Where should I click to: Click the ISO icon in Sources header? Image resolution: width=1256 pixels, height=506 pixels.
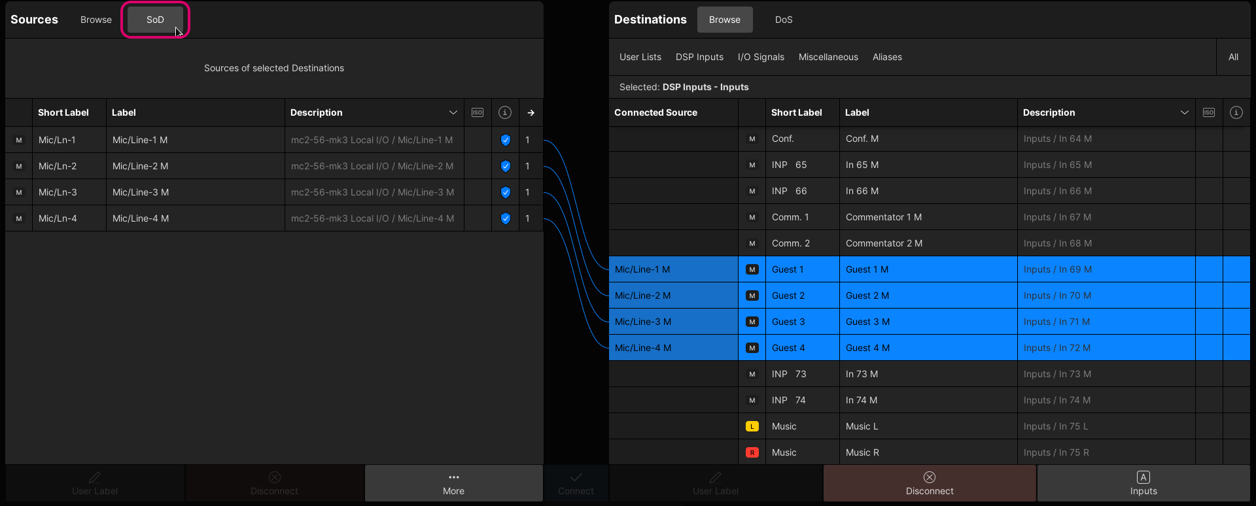tap(478, 112)
